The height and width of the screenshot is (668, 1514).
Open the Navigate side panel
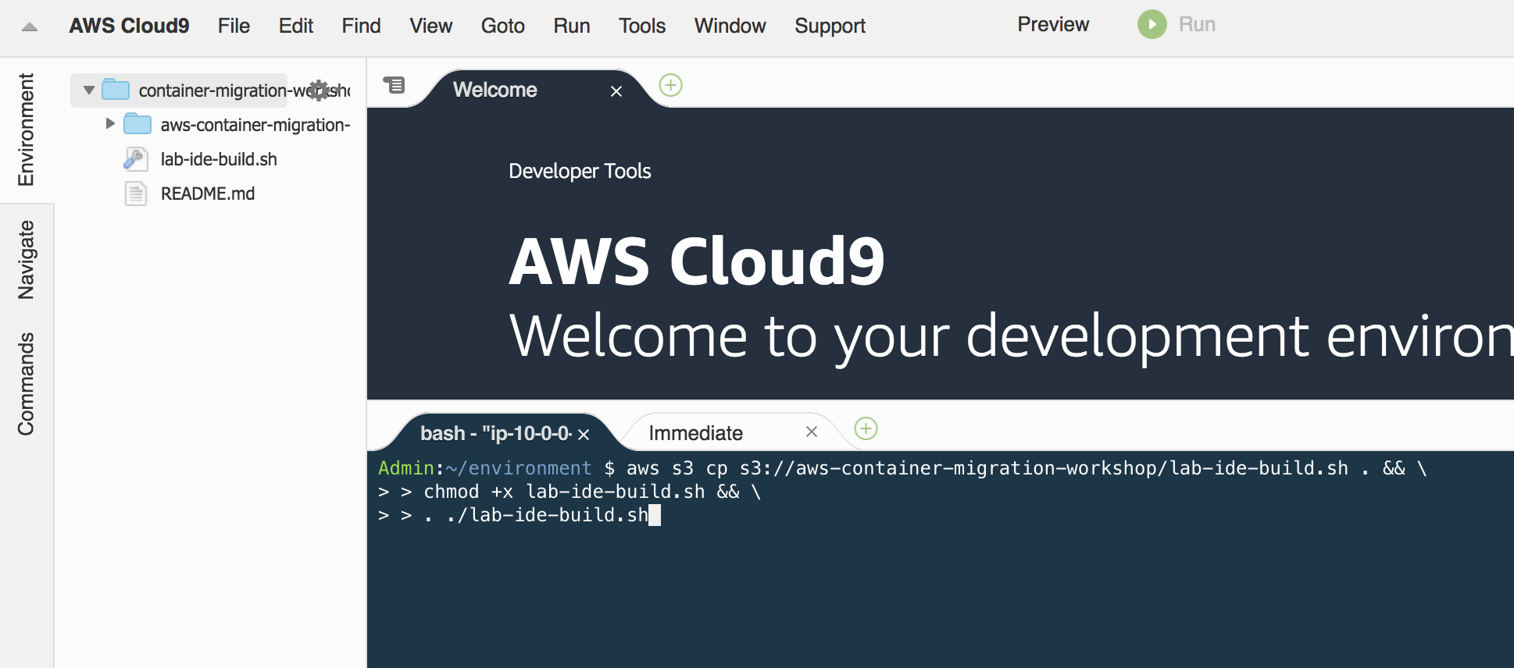coord(27,260)
